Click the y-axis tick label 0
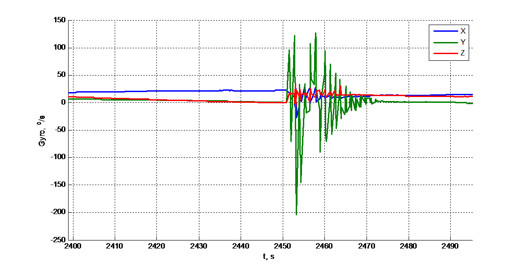The width and height of the screenshot is (522, 270). tap(64, 103)
